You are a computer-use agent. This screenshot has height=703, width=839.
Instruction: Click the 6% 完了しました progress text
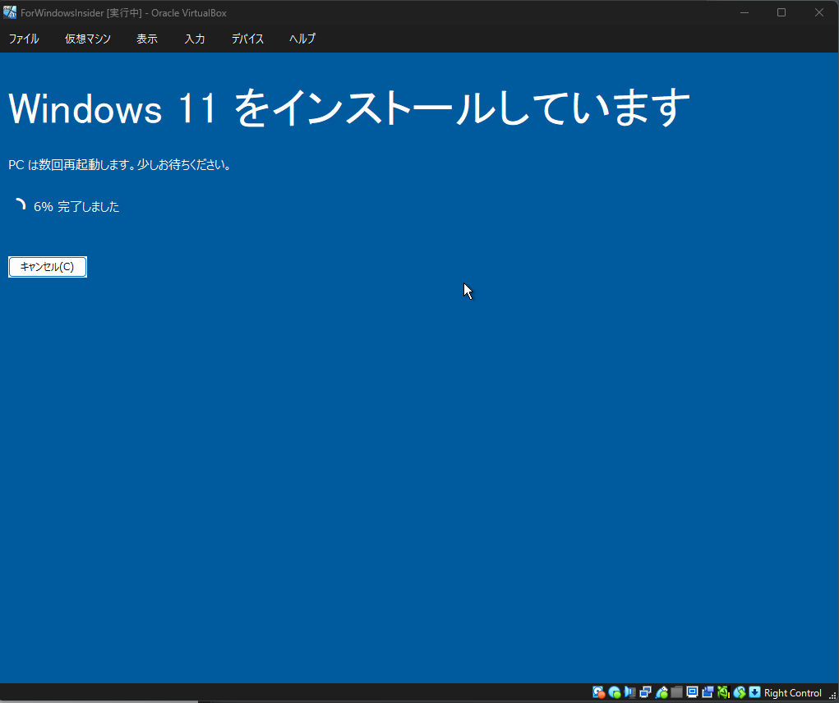76,206
